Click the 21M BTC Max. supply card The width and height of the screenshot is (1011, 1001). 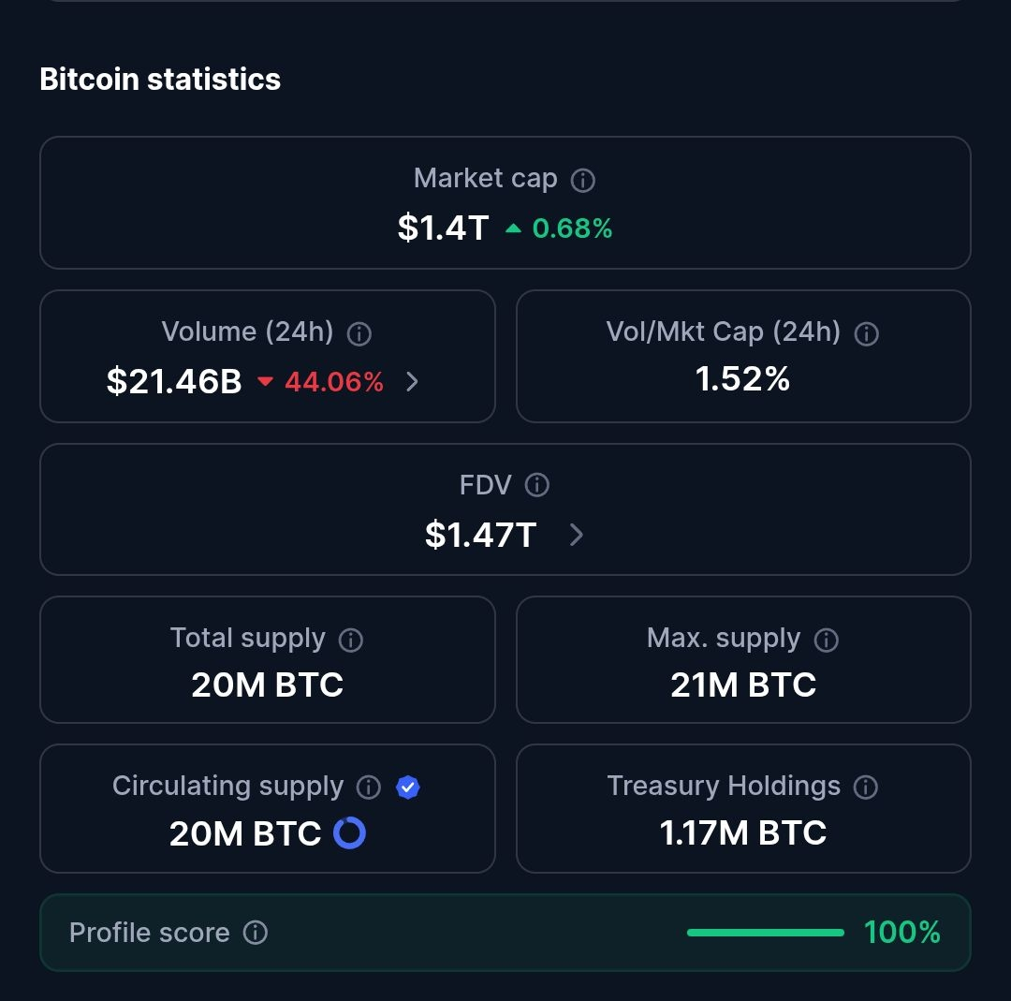coord(743,659)
